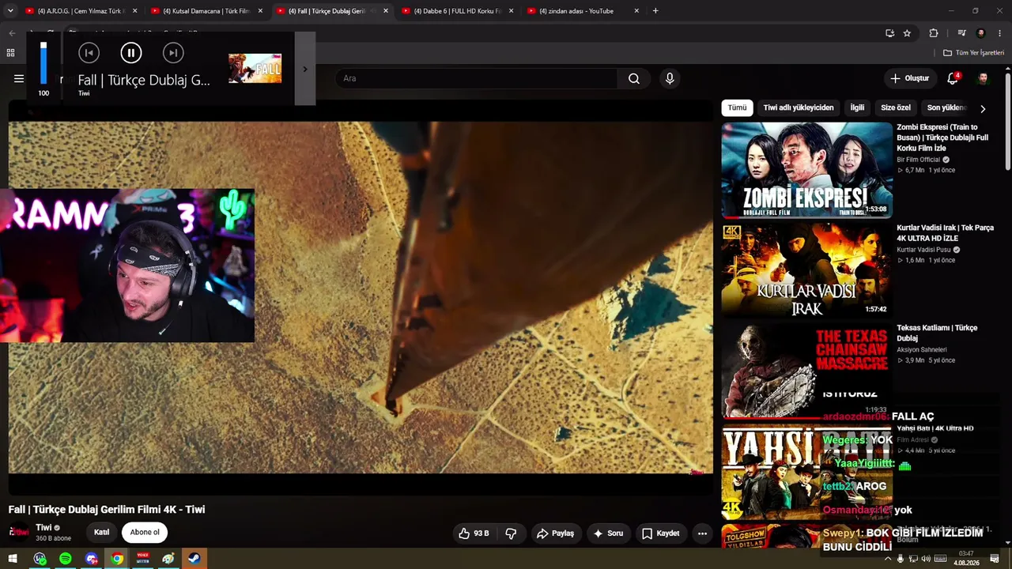
Task: Select the Tümü filter chip
Action: pyautogui.click(x=737, y=107)
